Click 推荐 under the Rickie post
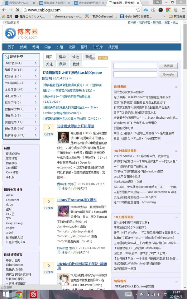Image resolution: width=187 pixels, height=299 pixels. 49,272
